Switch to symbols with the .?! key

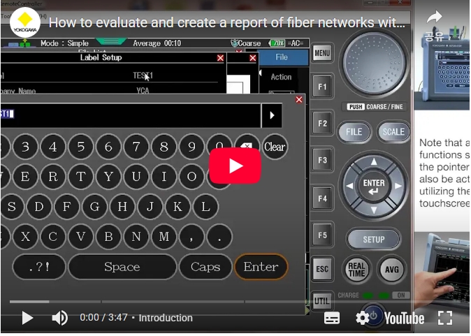[x=39, y=267]
